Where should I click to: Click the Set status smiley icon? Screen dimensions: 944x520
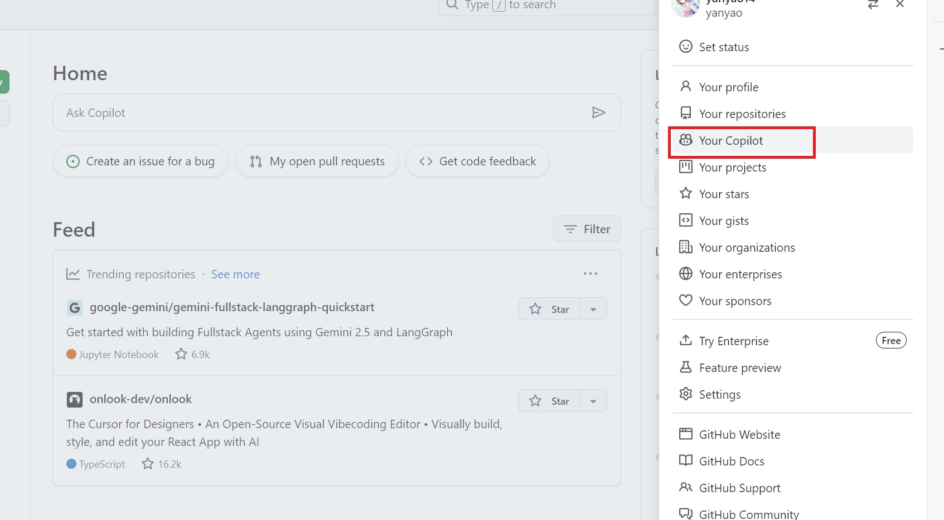[686, 46]
